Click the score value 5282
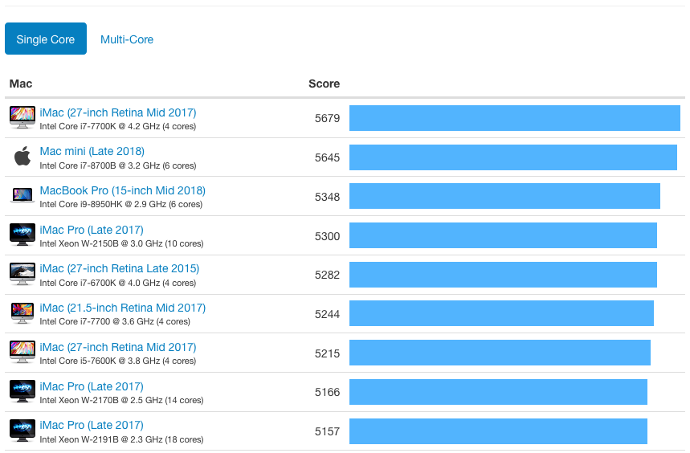 327,275
